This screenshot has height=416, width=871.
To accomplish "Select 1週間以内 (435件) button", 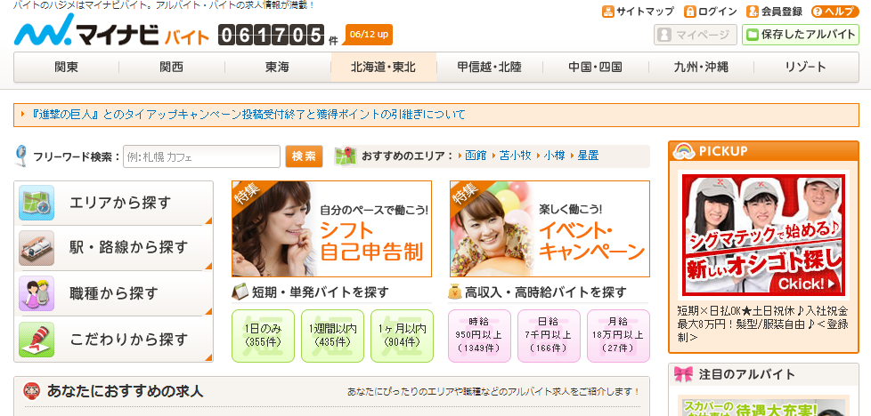I will [x=333, y=336].
